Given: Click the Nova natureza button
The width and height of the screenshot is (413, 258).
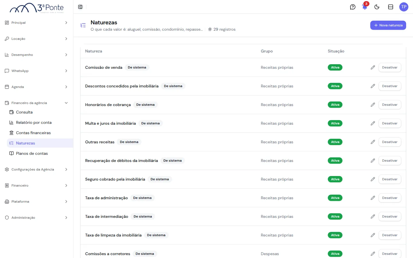Looking at the screenshot, I should tap(388, 25).
